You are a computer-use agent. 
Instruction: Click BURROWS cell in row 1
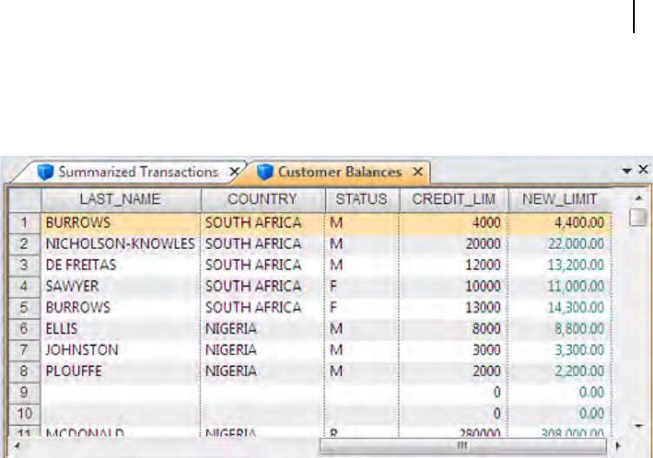click(x=121, y=223)
